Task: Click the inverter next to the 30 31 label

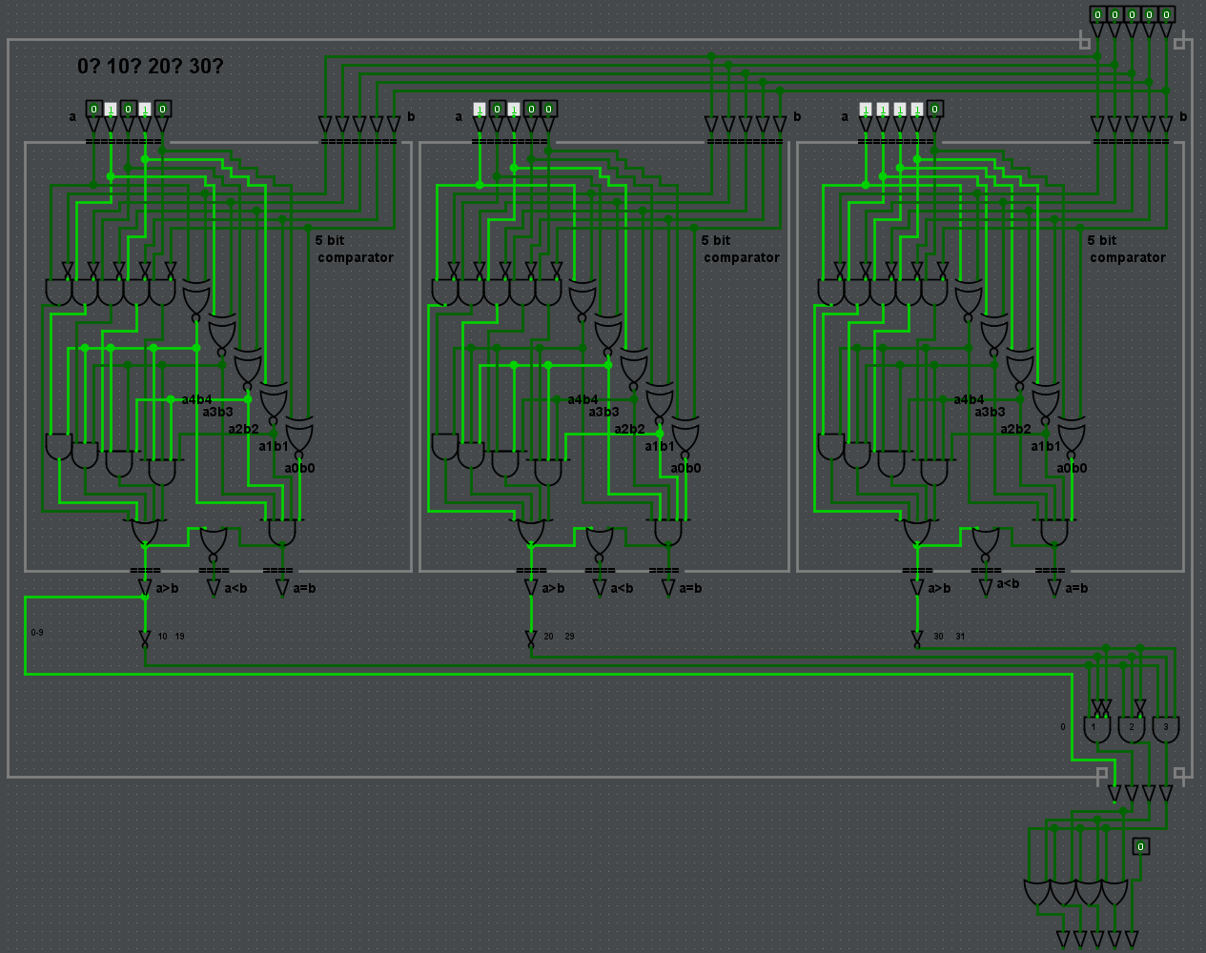Action: (917, 639)
